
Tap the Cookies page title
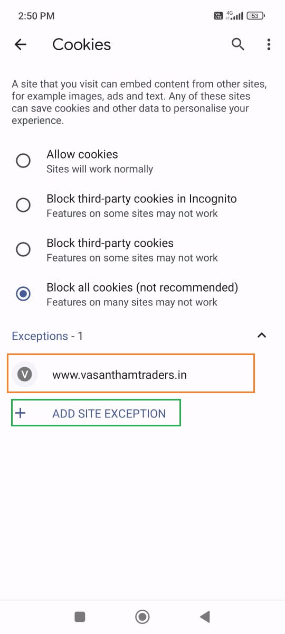82,45
